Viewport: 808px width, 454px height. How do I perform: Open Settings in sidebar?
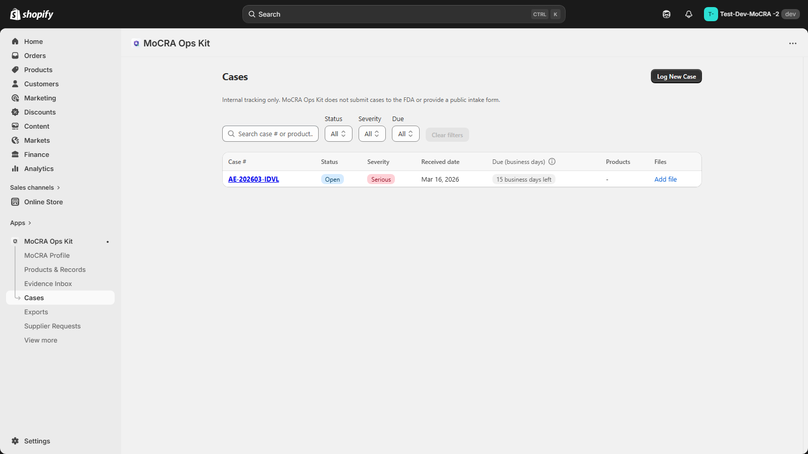click(x=37, y=441)
